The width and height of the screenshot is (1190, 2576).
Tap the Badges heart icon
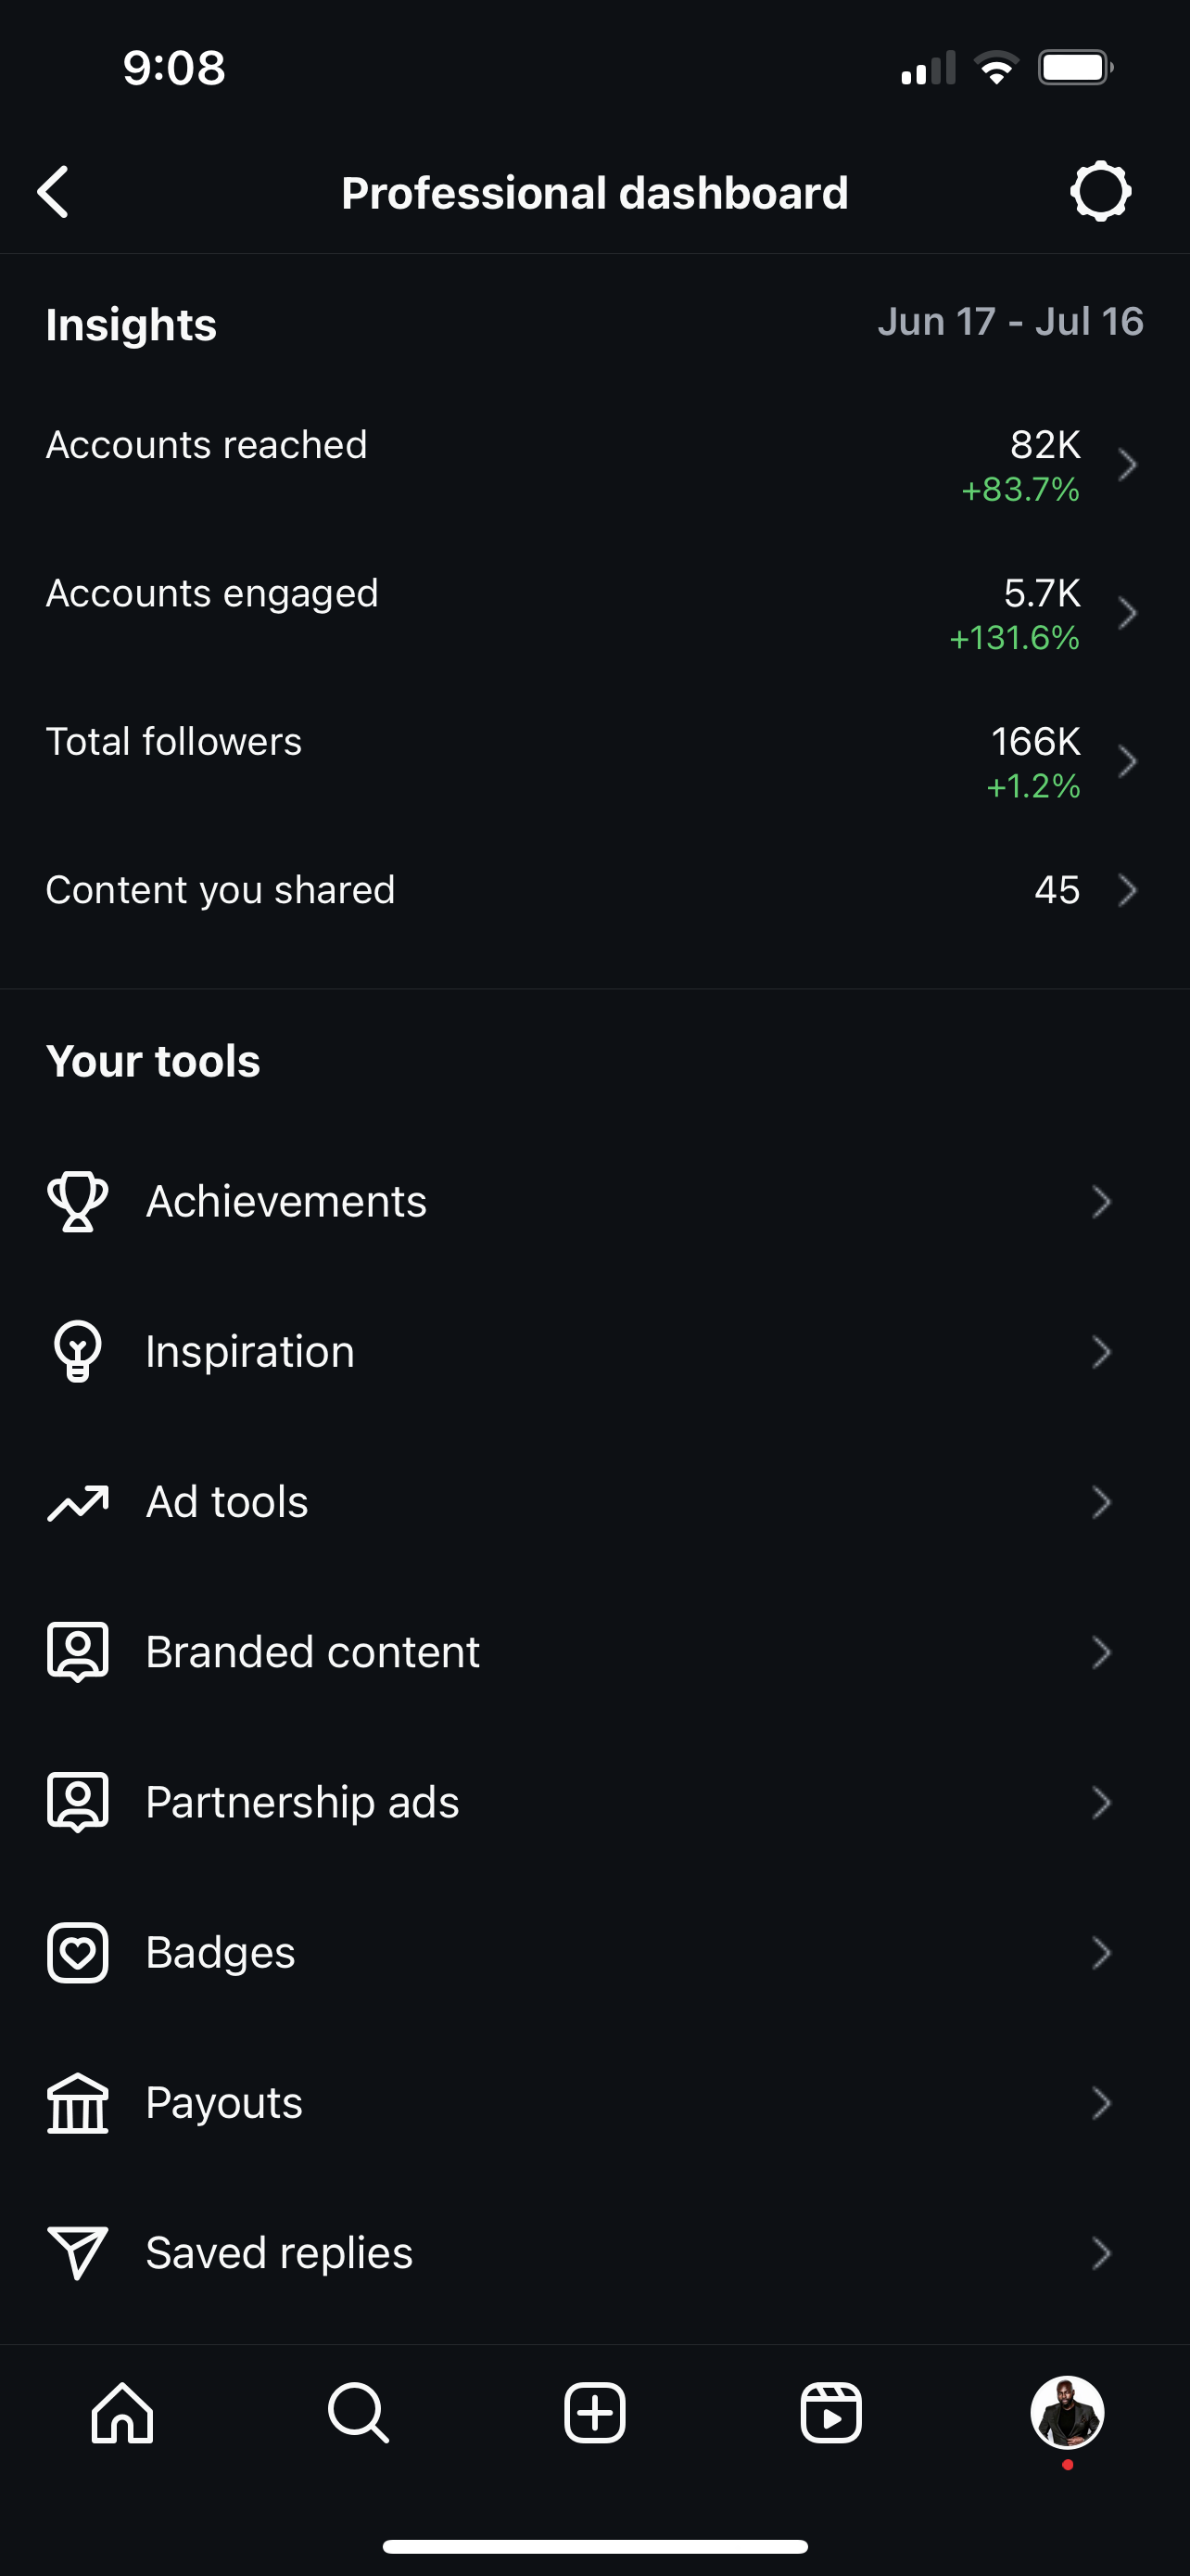[78, 1952]
